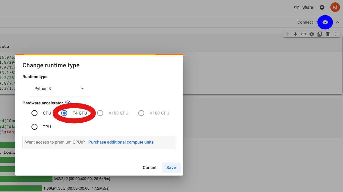Mirror cell in tab icon

320,34
